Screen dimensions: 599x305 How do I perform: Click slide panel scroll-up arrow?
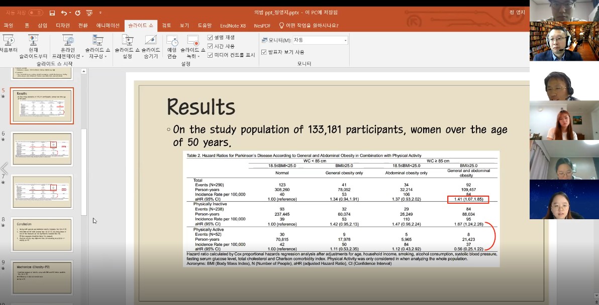[x=84, y=71]
